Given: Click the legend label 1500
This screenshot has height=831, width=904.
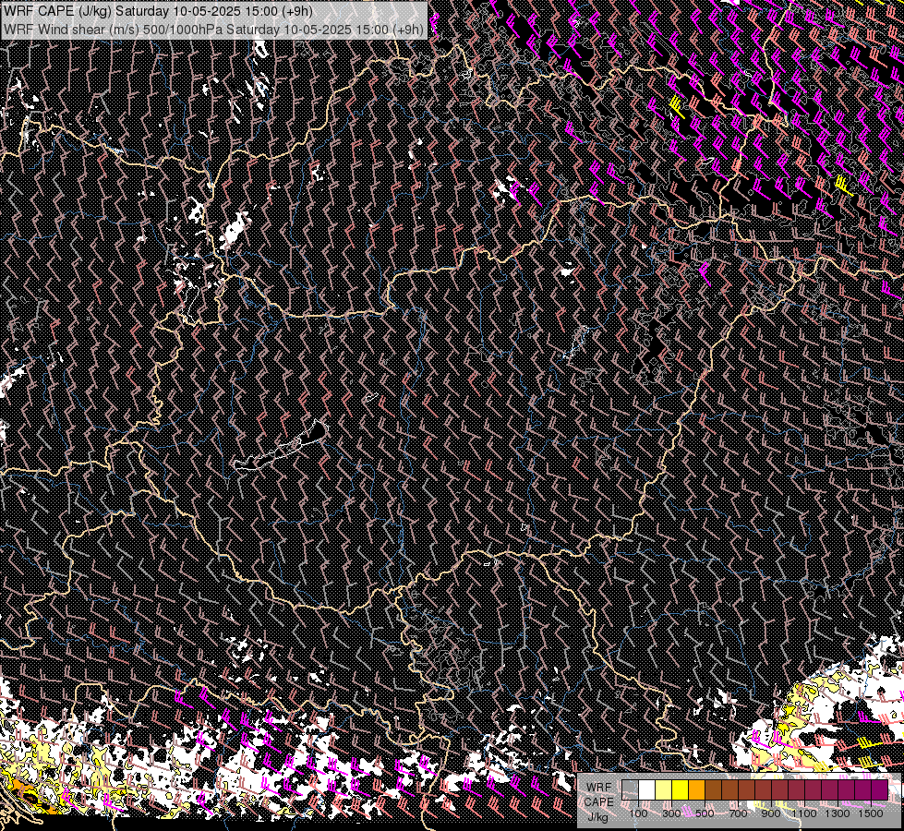Looking at the screenshot, I should [x=871, y=813].
